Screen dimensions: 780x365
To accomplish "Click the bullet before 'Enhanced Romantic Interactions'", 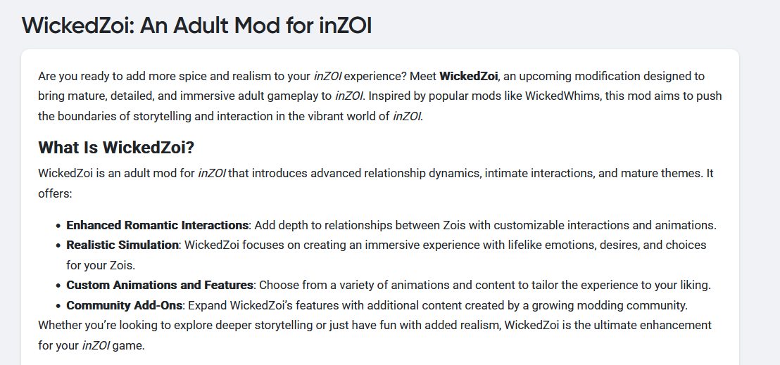I will (58, 226).
